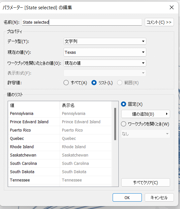Click the Tennessee display name cell
Image resolution: width=180 pixels, height=209 pixels.
pyautogui.click(x=86, y=180)
